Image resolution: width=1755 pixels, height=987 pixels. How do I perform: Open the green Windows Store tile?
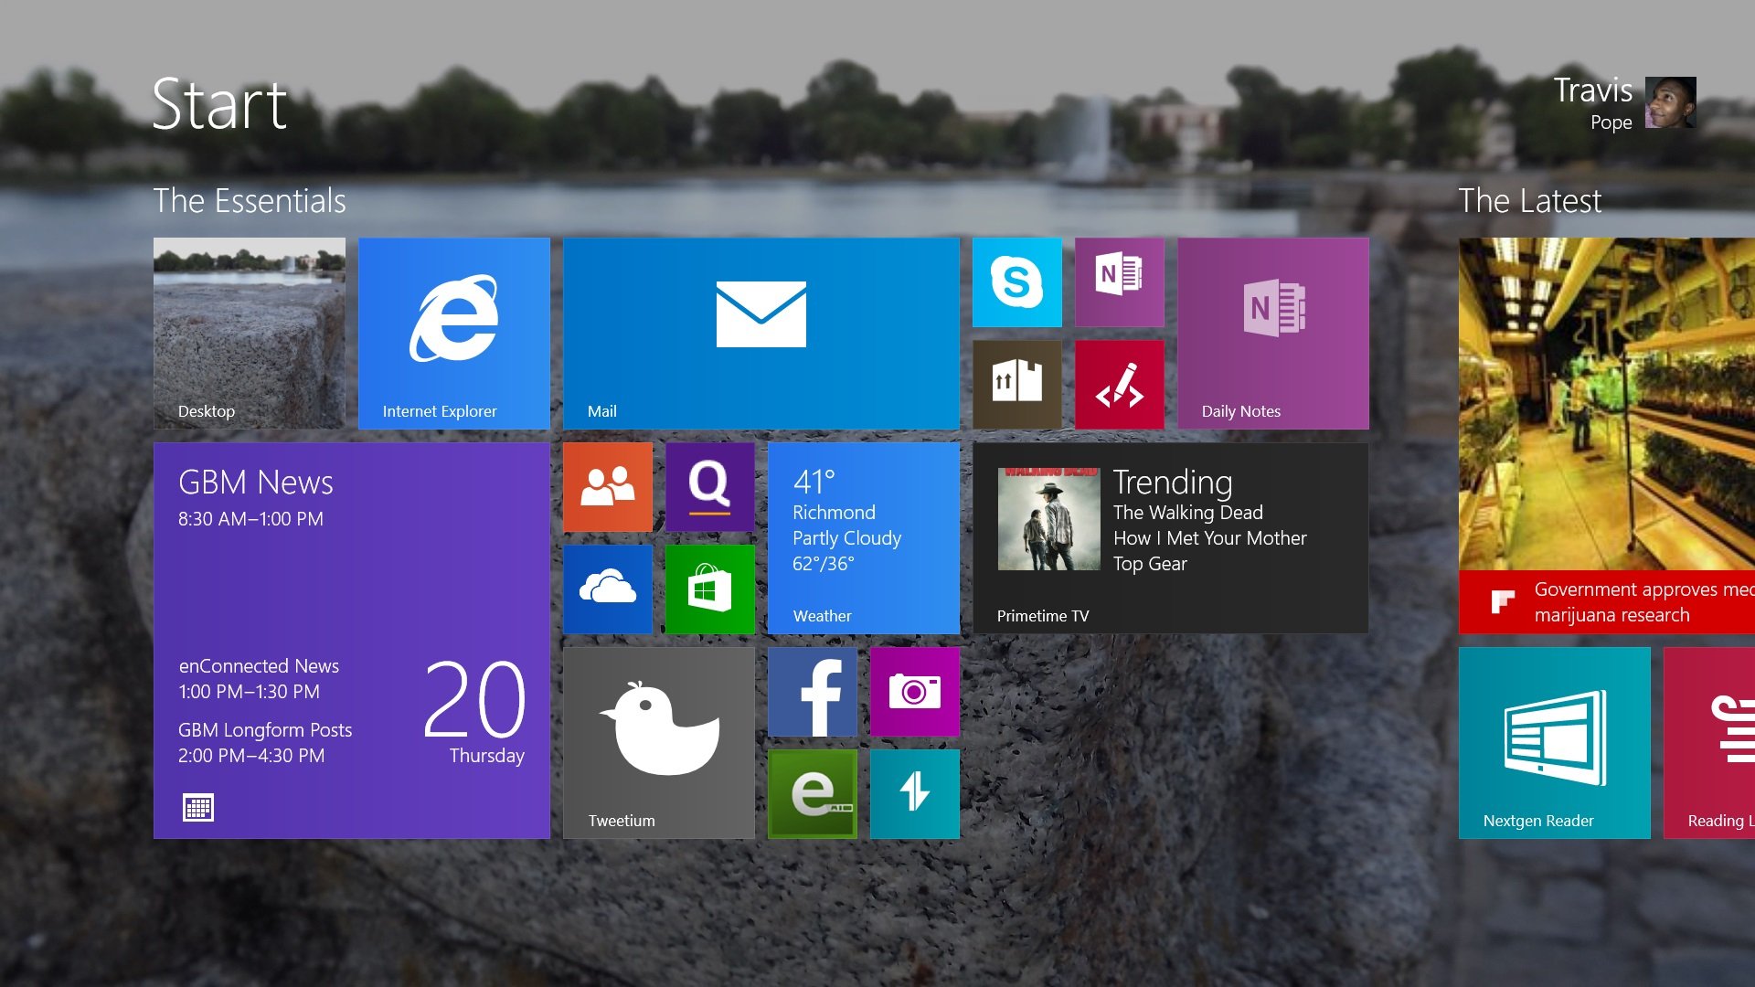pos(710,589)
